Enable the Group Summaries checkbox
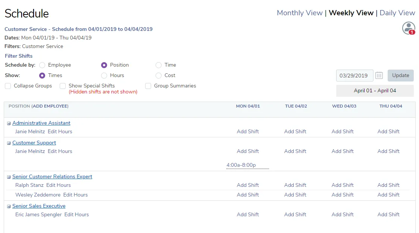Image resolution: width=419 pixels, height=233 pixels. [148, 86]
